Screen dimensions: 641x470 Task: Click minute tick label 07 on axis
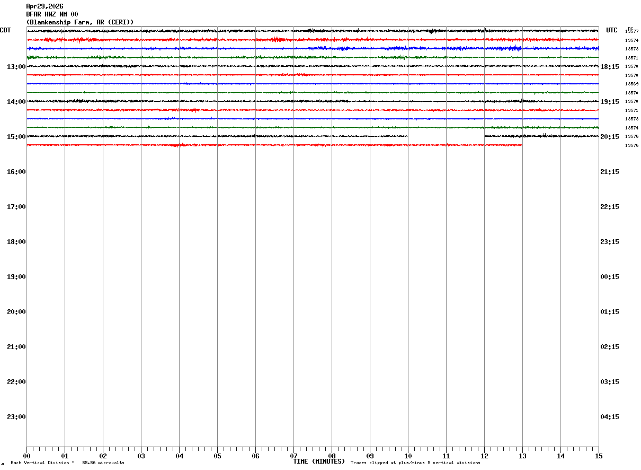tap(293, 456)
